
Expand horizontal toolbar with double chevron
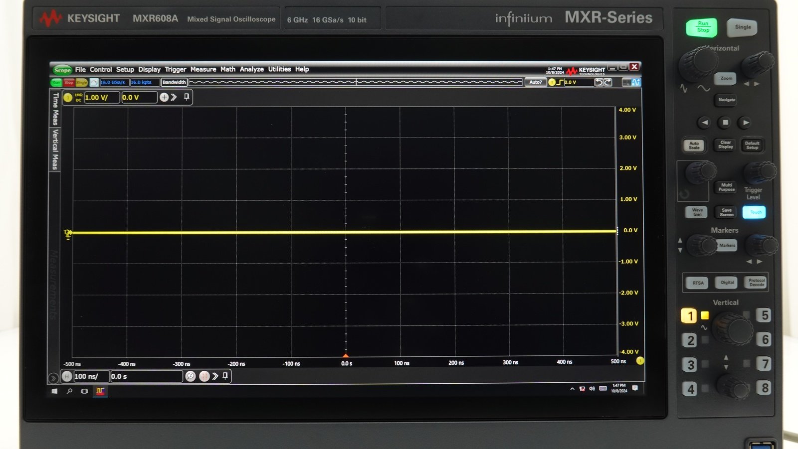coord(215,376)
